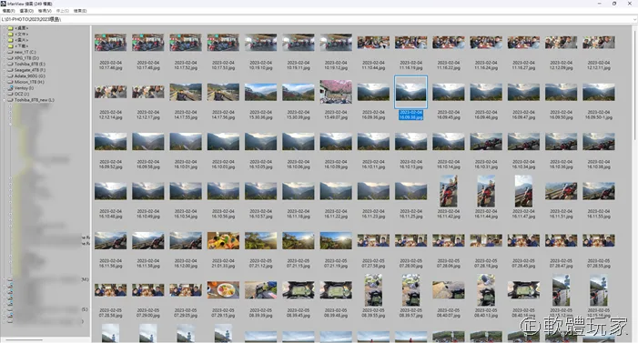The width and height of the screenshot is (638, 343).
Task: Click the OCZ (J:) drive icon
Action: pyautogui.click(x=11, y=94)
